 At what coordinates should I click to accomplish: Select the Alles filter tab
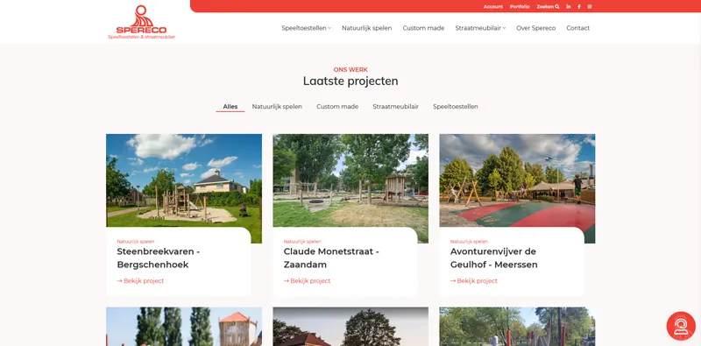230,106
